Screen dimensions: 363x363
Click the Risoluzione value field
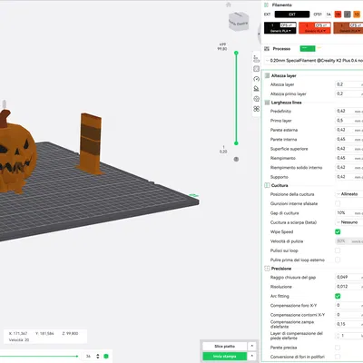tap(349, 287)
